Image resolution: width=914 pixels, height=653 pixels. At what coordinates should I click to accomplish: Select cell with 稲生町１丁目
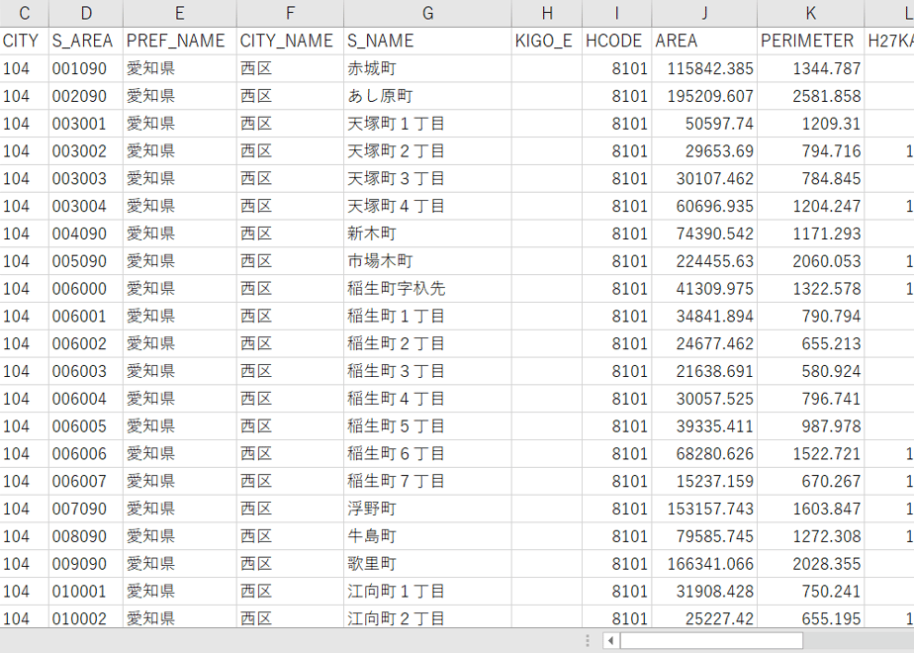pyautogui.click(x=428, y=316)
